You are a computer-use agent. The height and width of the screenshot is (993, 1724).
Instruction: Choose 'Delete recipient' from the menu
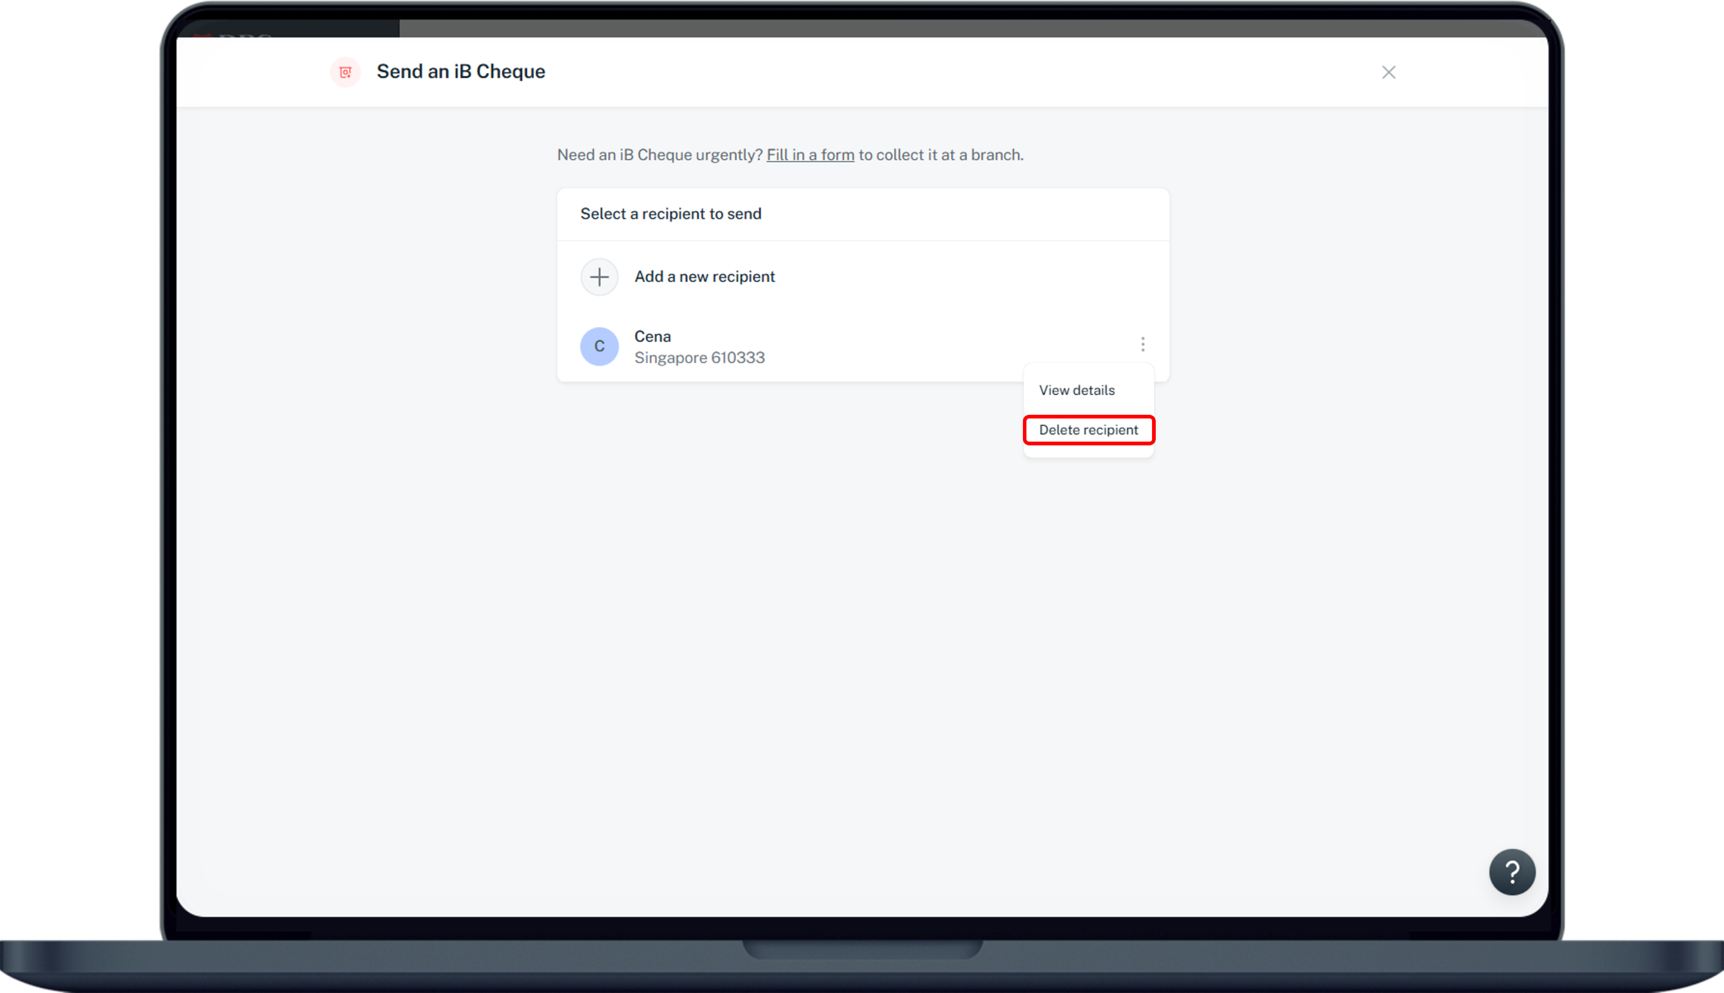click(1088, 430)
